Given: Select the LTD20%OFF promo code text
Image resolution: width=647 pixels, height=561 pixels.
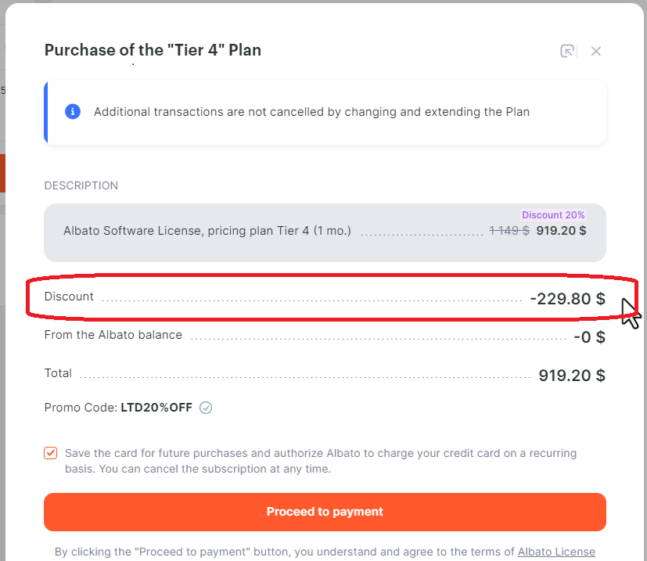Looking at the screenshot, I should click(x=156, y=408).
